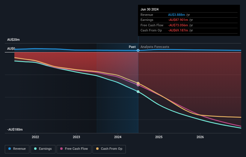The height and width of the screenshot is (157, 246).
Task: Click the AU$20m y-axis label
Action: click(x=13, y=40)
